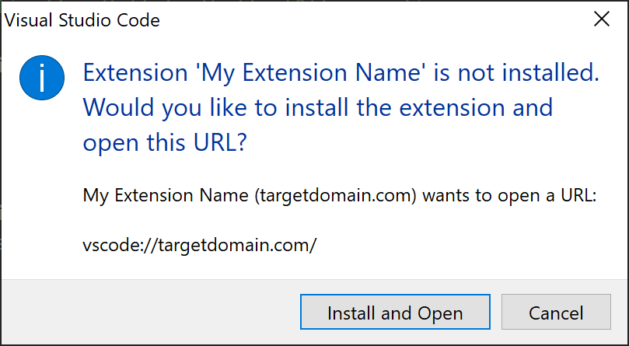The width and height of the screenshot is (629, 346).
Task: Click the blue information icon
Action: [42, 78]
